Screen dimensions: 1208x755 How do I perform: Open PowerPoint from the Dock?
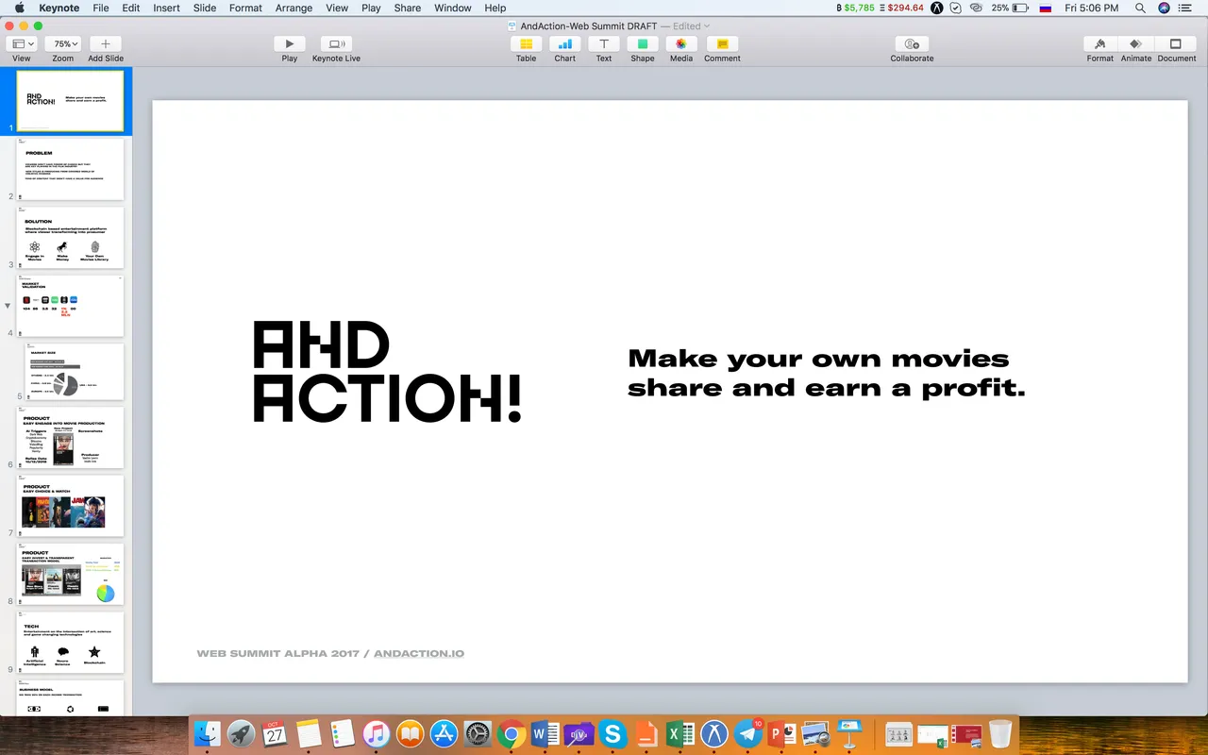[x=782, y=733]
